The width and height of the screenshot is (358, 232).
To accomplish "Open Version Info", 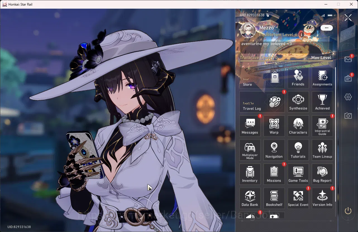I will [322, 198].
